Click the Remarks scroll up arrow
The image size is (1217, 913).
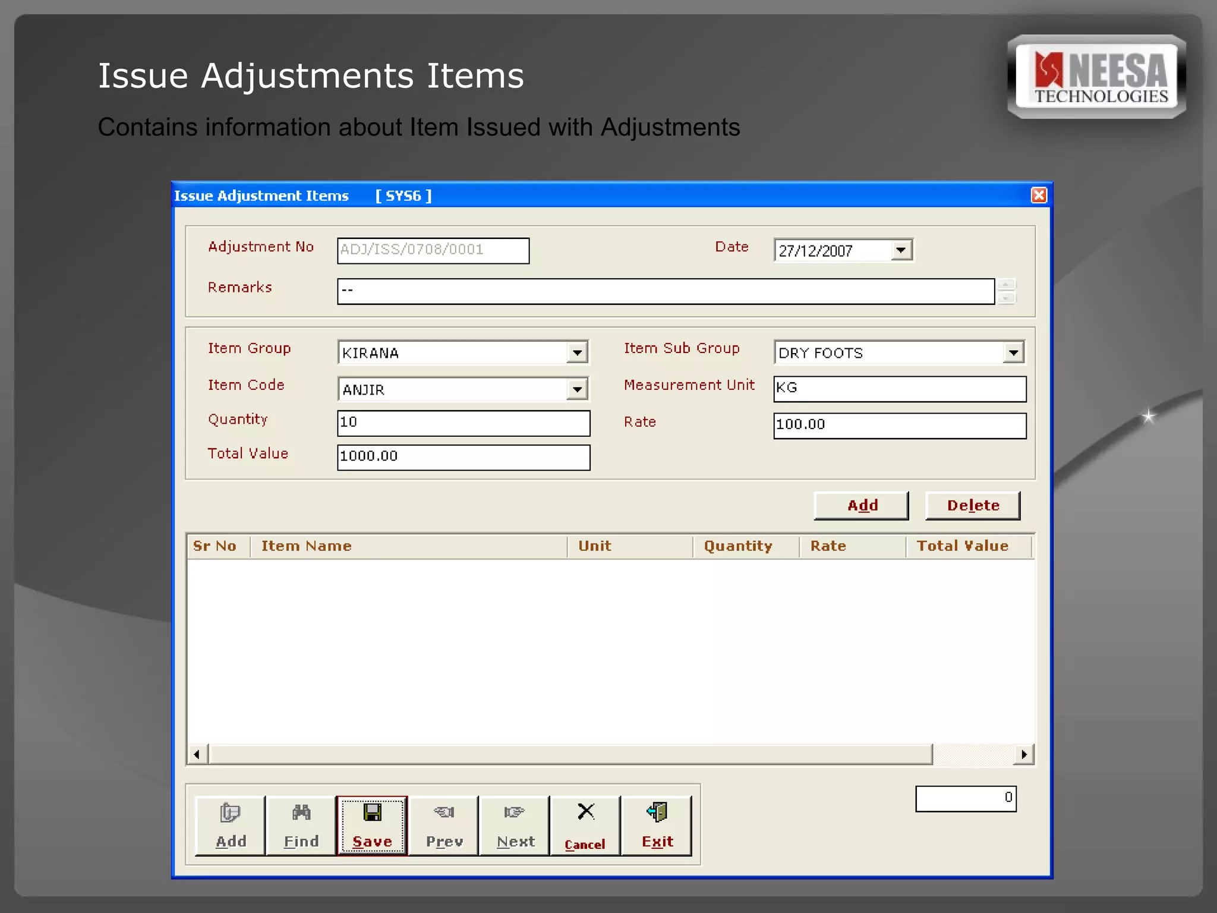(x=1006, y=285)
